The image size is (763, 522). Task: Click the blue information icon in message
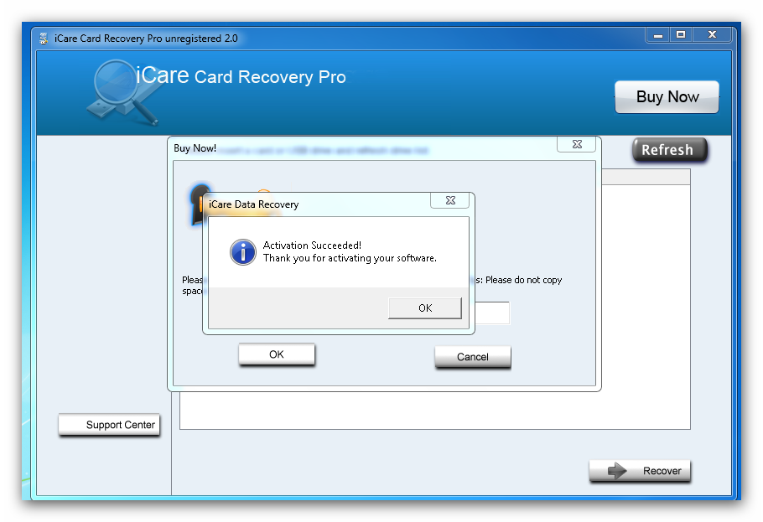click(x=243, y=252)
